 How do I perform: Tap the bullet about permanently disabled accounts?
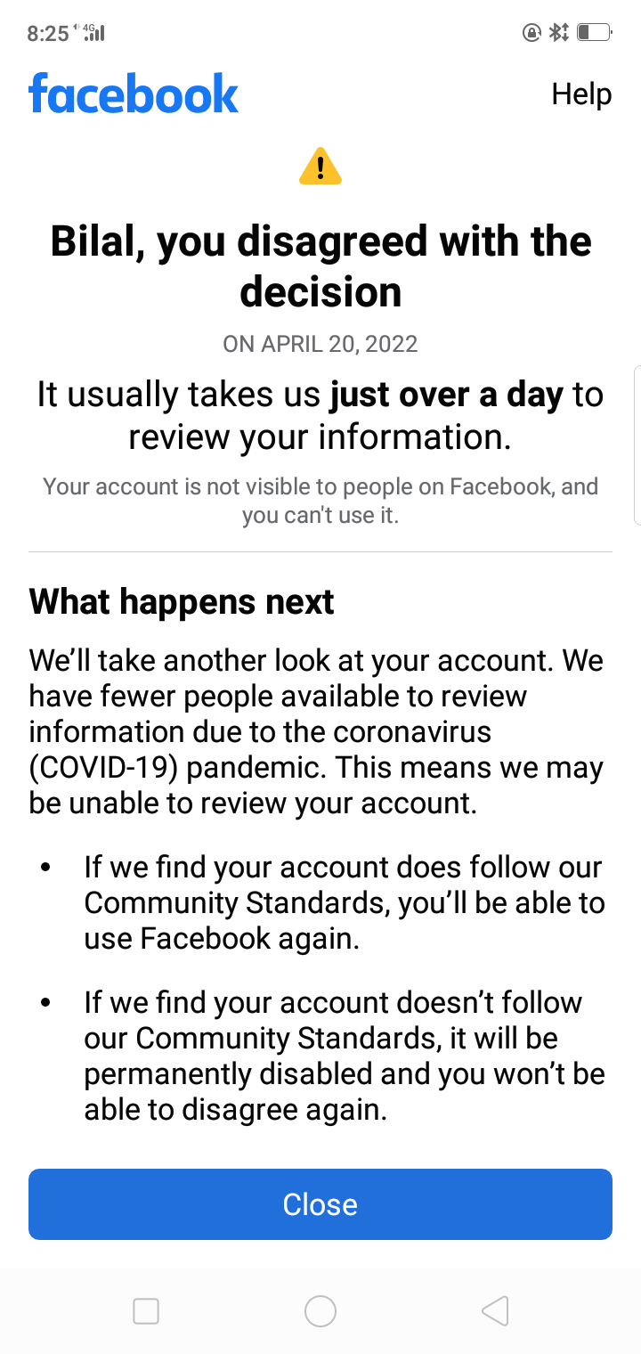tap(342, 1056)
